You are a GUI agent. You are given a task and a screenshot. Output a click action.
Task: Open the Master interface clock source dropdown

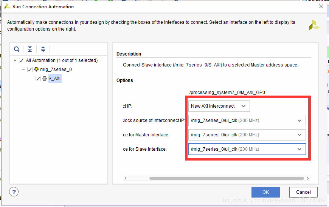click(x=247, y=135)
